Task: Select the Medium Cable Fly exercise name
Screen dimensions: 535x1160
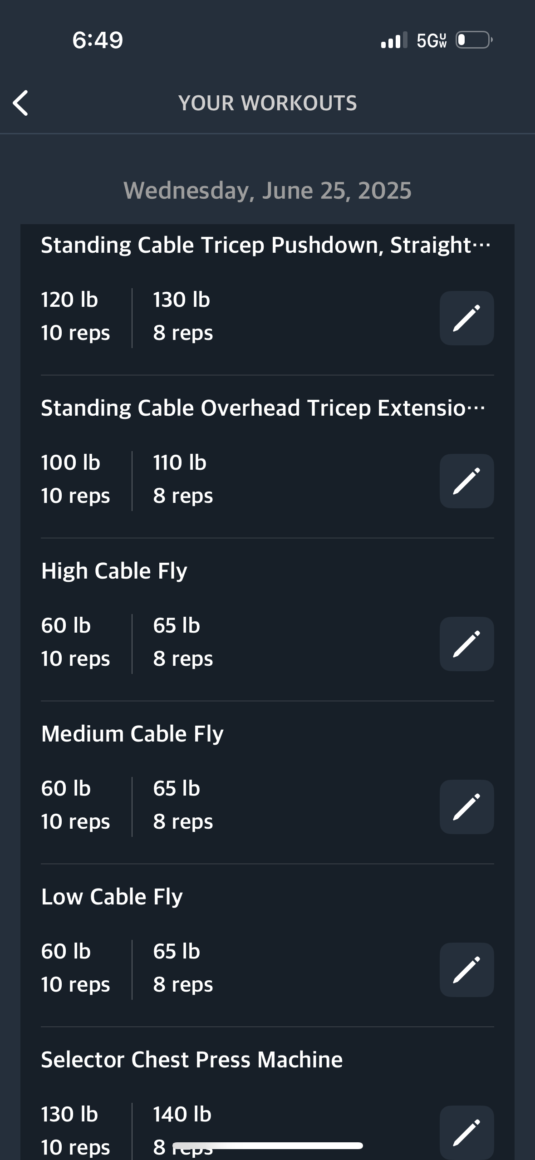Action: 132,734
